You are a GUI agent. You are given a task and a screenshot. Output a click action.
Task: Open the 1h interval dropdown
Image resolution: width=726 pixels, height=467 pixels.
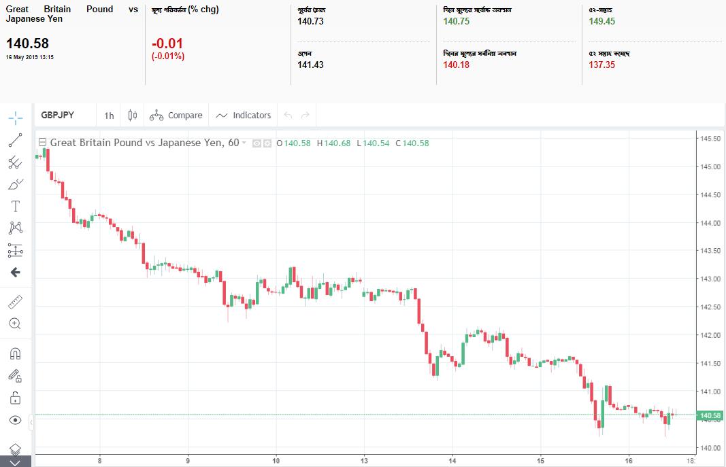click(109, 116)
